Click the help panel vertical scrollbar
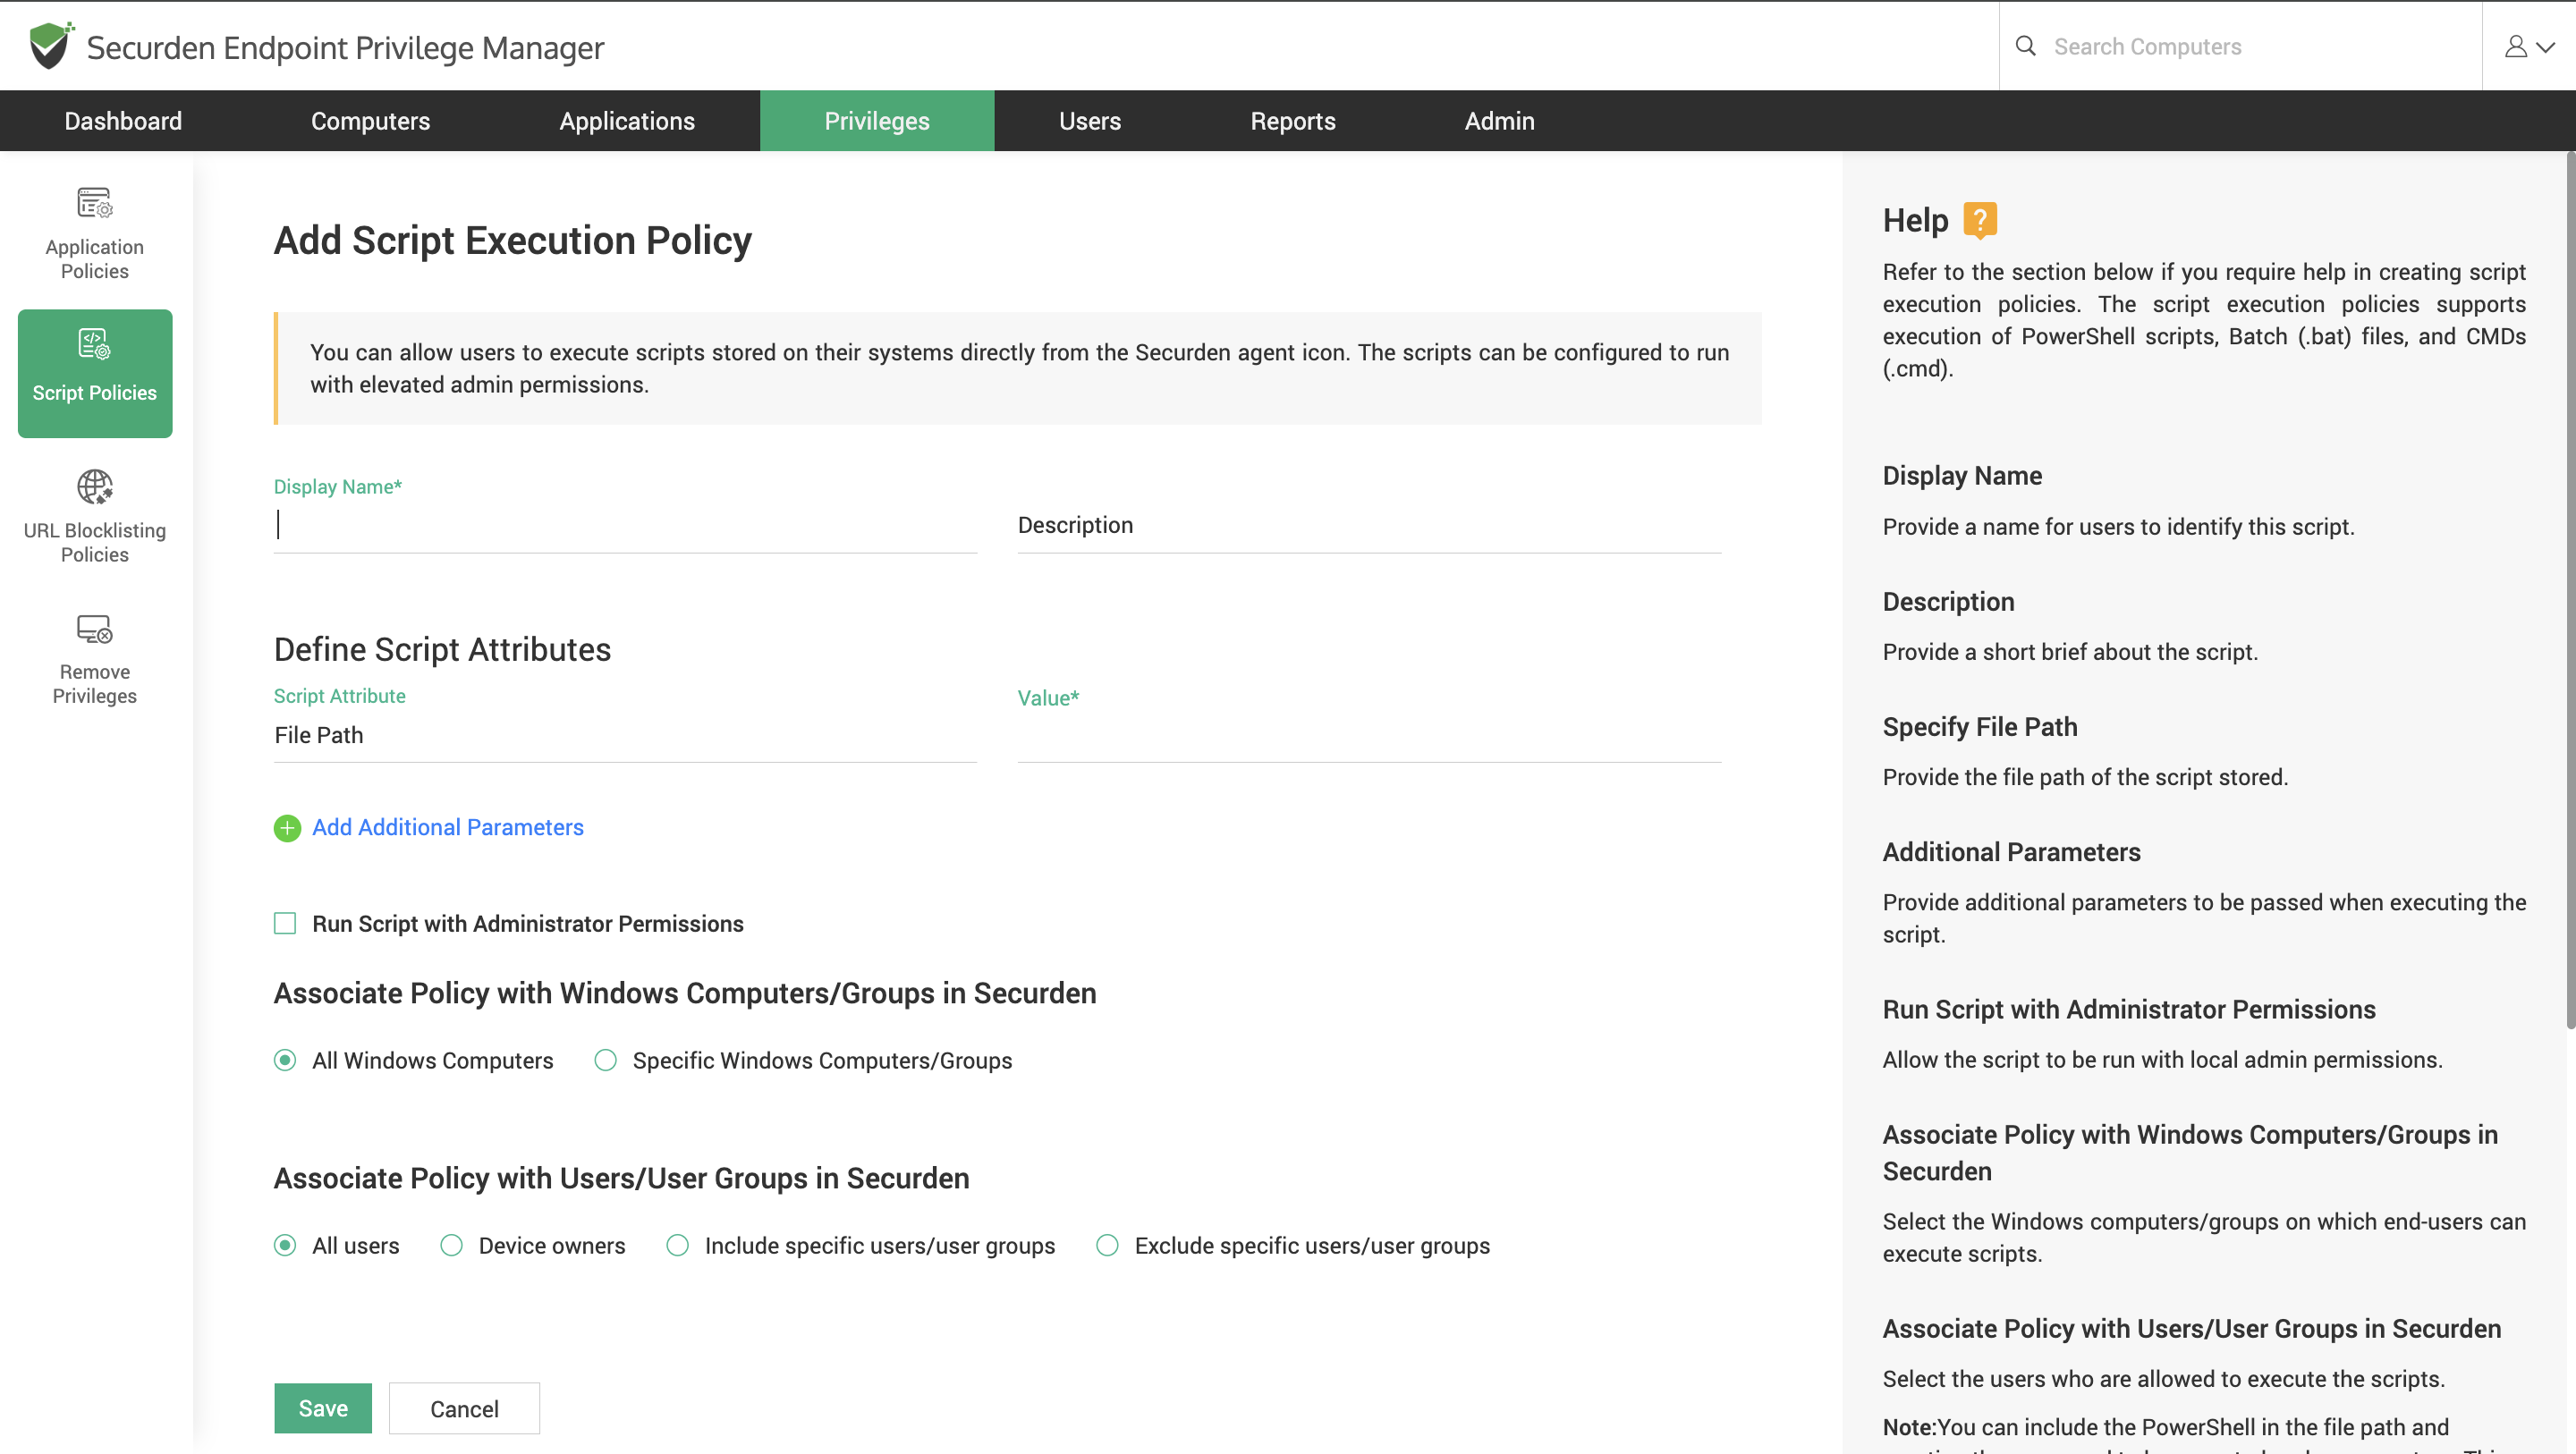This screenshot has width=2576, height=1454. pos(2570,590)
